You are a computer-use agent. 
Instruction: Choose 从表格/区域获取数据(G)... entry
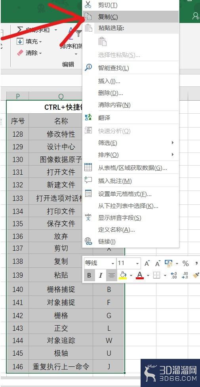click(130, 168)
